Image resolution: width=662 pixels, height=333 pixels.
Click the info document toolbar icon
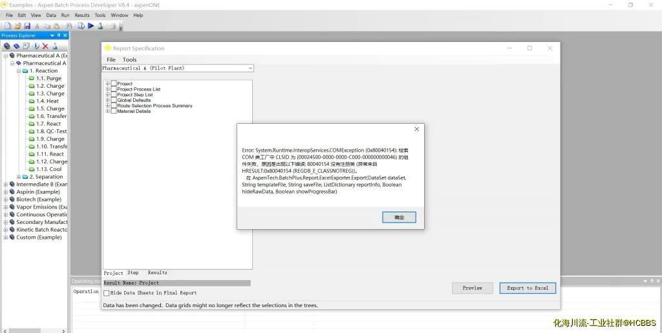81,26
